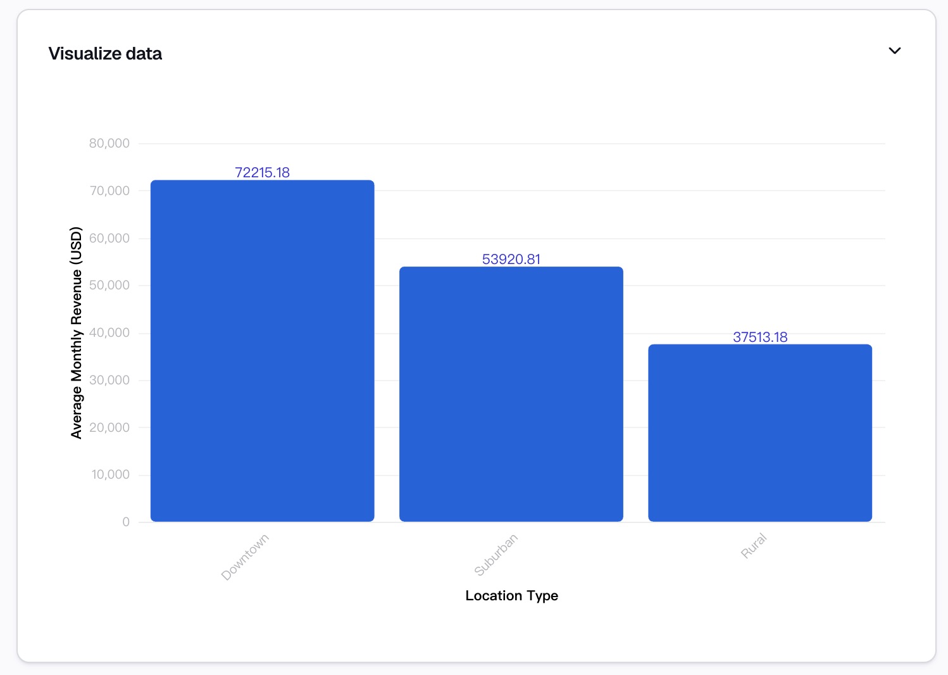
Task: Select the Suburban revenue bar
Action: point(511,394)
